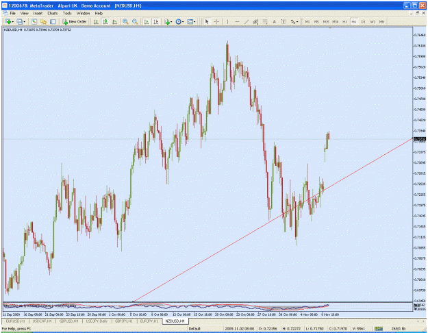Expand the Templates dropdown arrow
Image resolution: width=428 pixels, height=333 pixels.
click(x=194, y=22)
